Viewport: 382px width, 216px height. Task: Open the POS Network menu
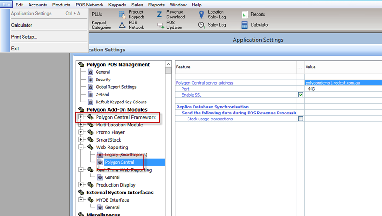(90, 5)
